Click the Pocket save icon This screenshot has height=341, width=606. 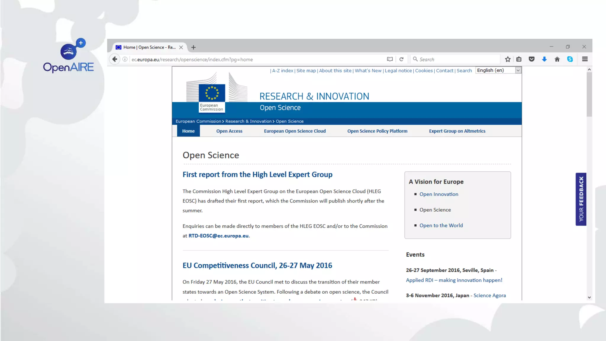pyautogui.click(x=531, y=59)
